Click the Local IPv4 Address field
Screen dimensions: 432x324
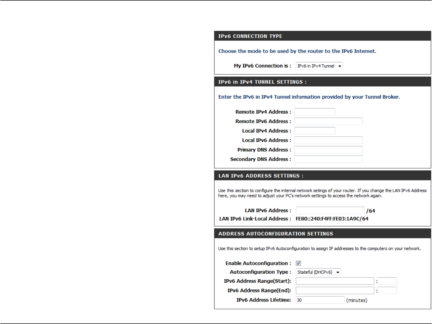pos(315,131)
